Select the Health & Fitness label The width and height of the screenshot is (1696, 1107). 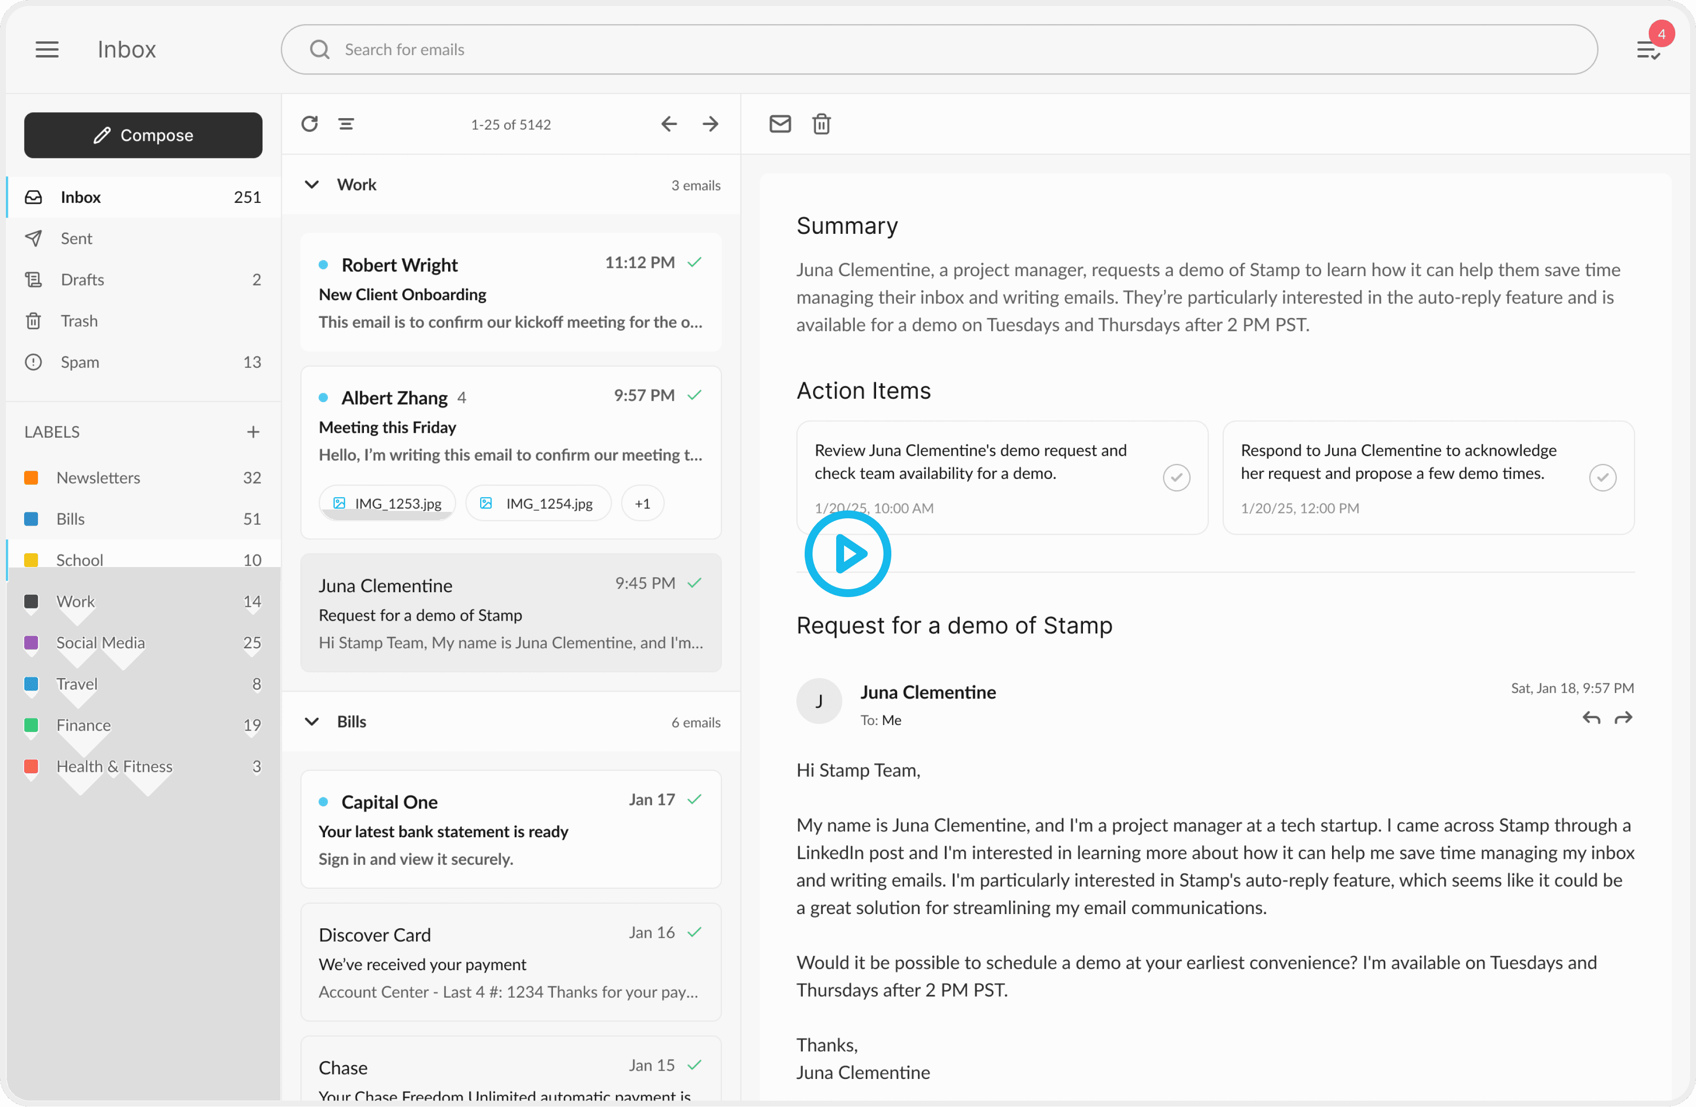pos(143,767)
